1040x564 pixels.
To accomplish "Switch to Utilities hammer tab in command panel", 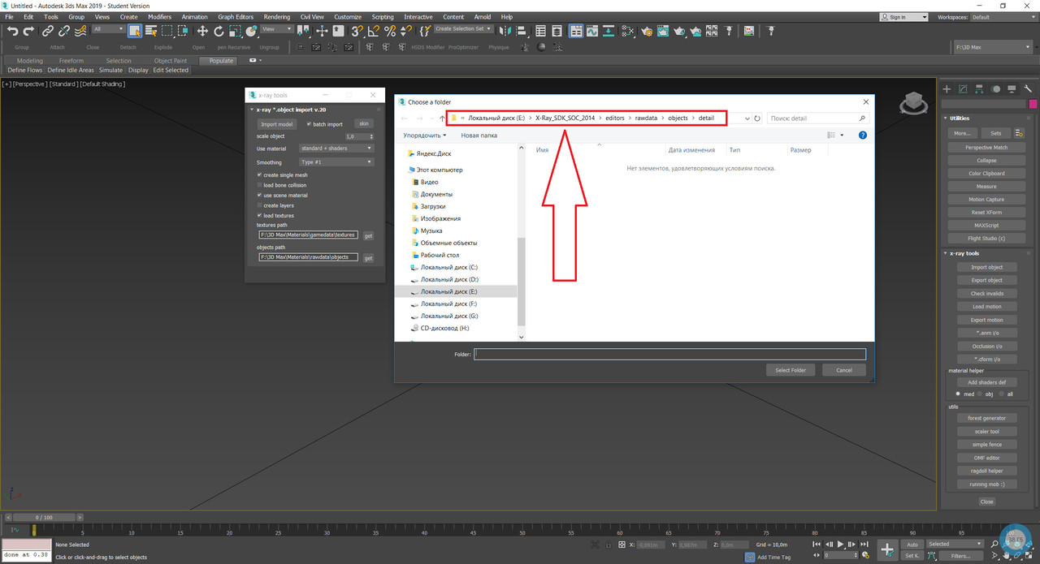I will [1028, 88].
